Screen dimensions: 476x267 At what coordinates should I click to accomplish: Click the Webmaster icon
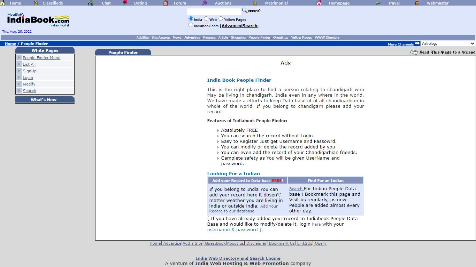[417, 3]
